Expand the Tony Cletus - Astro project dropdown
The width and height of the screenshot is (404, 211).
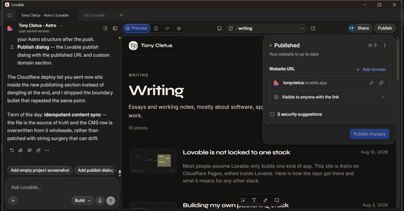[61, 26]
